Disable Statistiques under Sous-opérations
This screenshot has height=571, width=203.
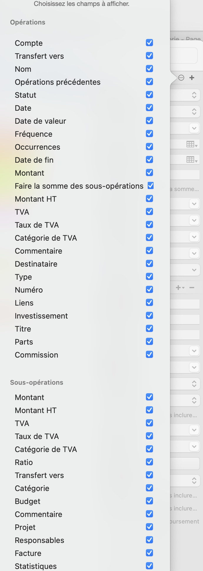point(149,566)
